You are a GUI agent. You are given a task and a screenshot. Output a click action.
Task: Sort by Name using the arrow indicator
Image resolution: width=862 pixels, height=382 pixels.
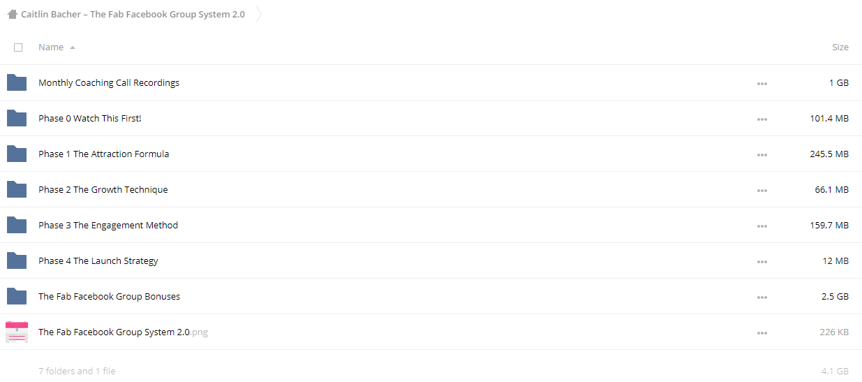tap(73, 47)
